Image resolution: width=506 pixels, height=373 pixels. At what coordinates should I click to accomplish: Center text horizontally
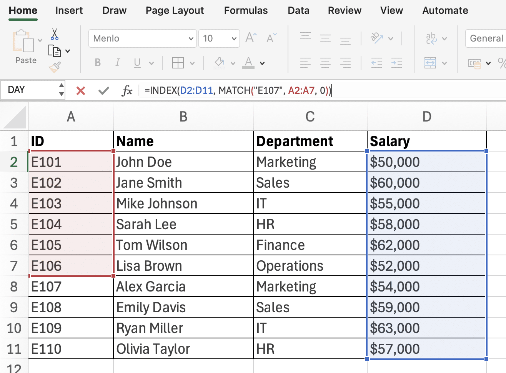point(325,63)
